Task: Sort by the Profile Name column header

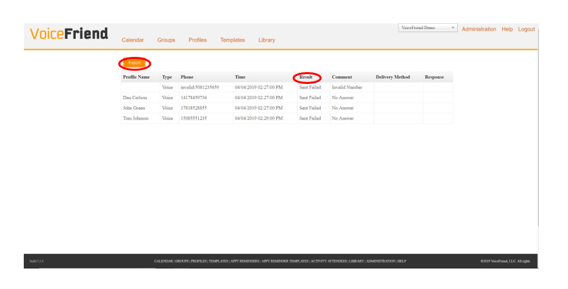Action: 136,77
